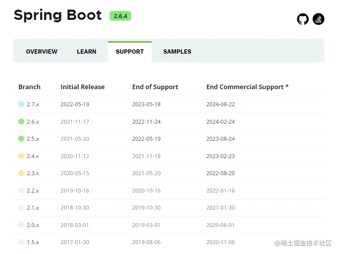Click the green status dot beside 2.6.x
The height and width of the screenshot is (254, 339).
click(x=21, y=121)
